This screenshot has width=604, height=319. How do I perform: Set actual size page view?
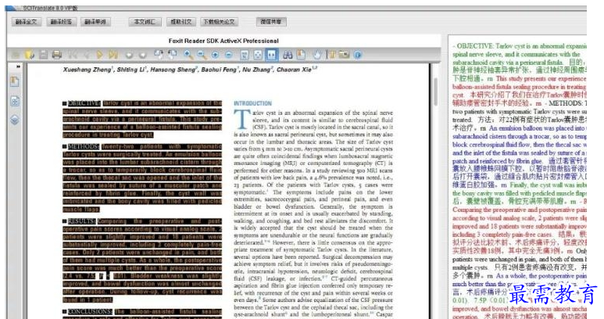(245, 55)
